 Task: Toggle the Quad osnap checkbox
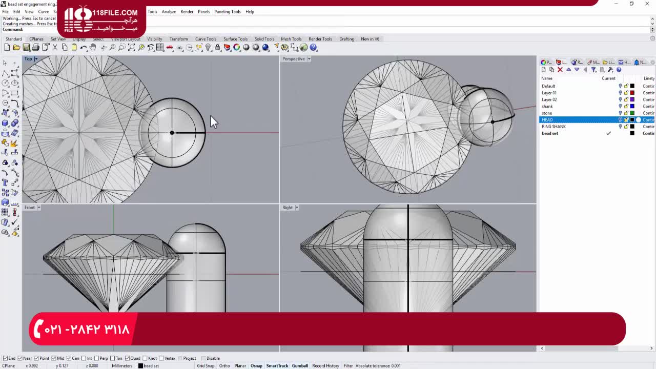click(128, 358)
